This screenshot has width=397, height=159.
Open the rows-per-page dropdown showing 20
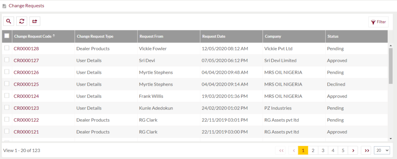click(382, 151)
